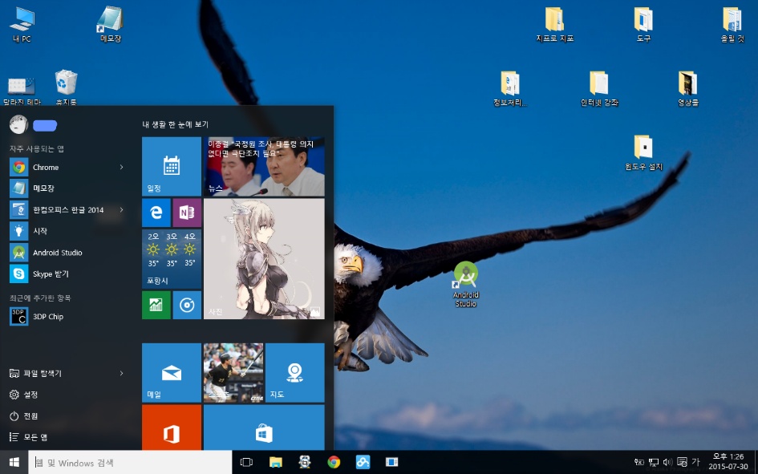Launch Microsoft Edge tile in Start menu
This screenshot has width=758, height=474.
156,213
